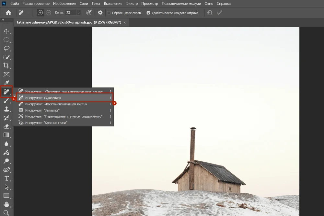
Task: Uncheck "Удалять после каждого штриха"
Action: click(x=148, y=13)
